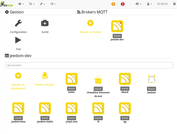The image size is (177, 134).
Task: Expand the stethoscope analysis menu
Action: pyautogui.click(x=32, y=4)
